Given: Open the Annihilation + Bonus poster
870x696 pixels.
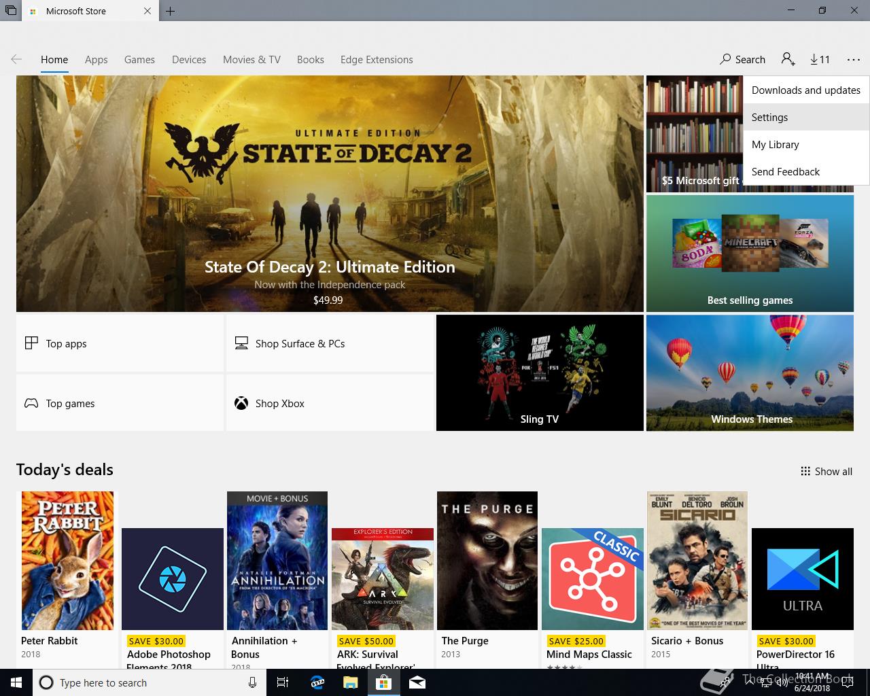Looking at the screenshot, I should pyautogui.click(x=277, y=561).
